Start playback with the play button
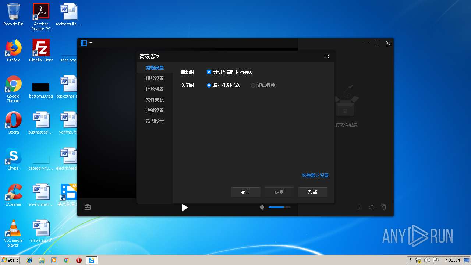The width and height of the screenshot is (471, 265). 185,208
